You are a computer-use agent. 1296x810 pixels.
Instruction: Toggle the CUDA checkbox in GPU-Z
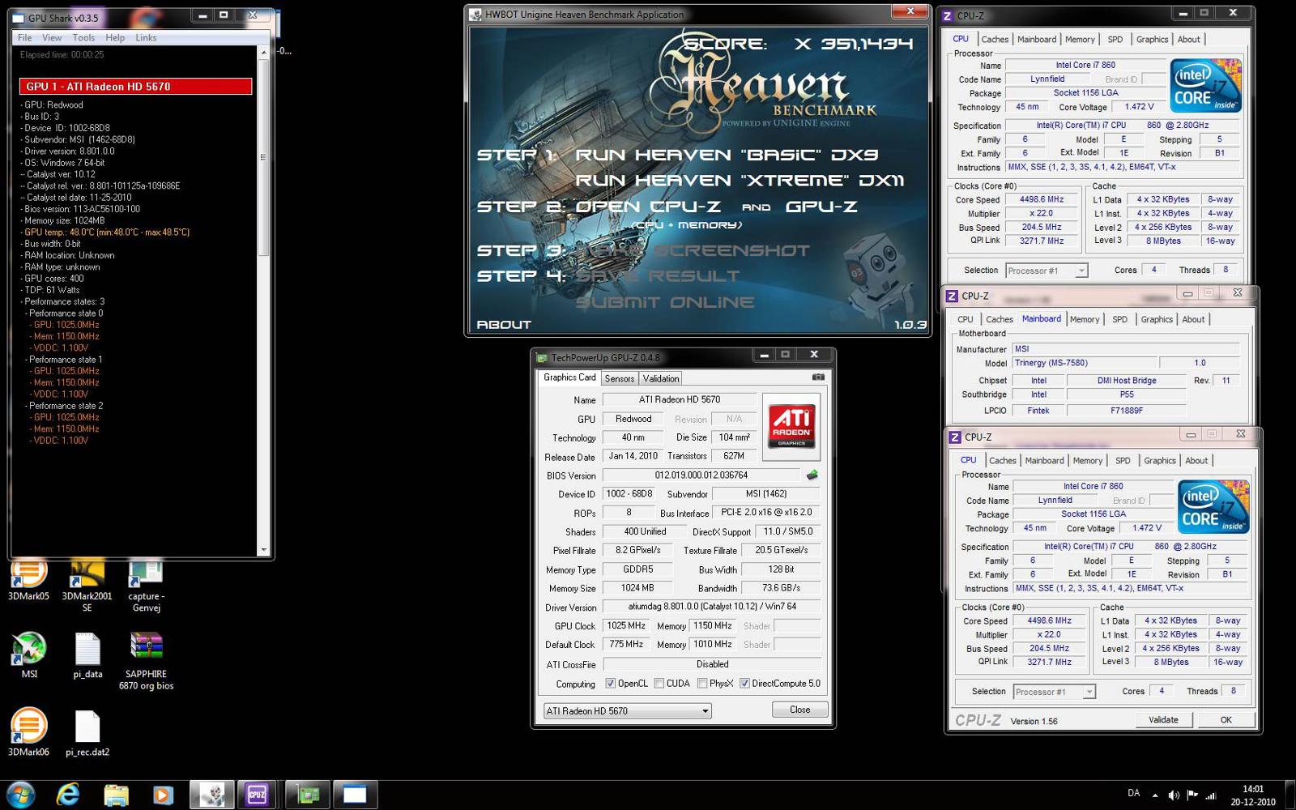[659, 684]
